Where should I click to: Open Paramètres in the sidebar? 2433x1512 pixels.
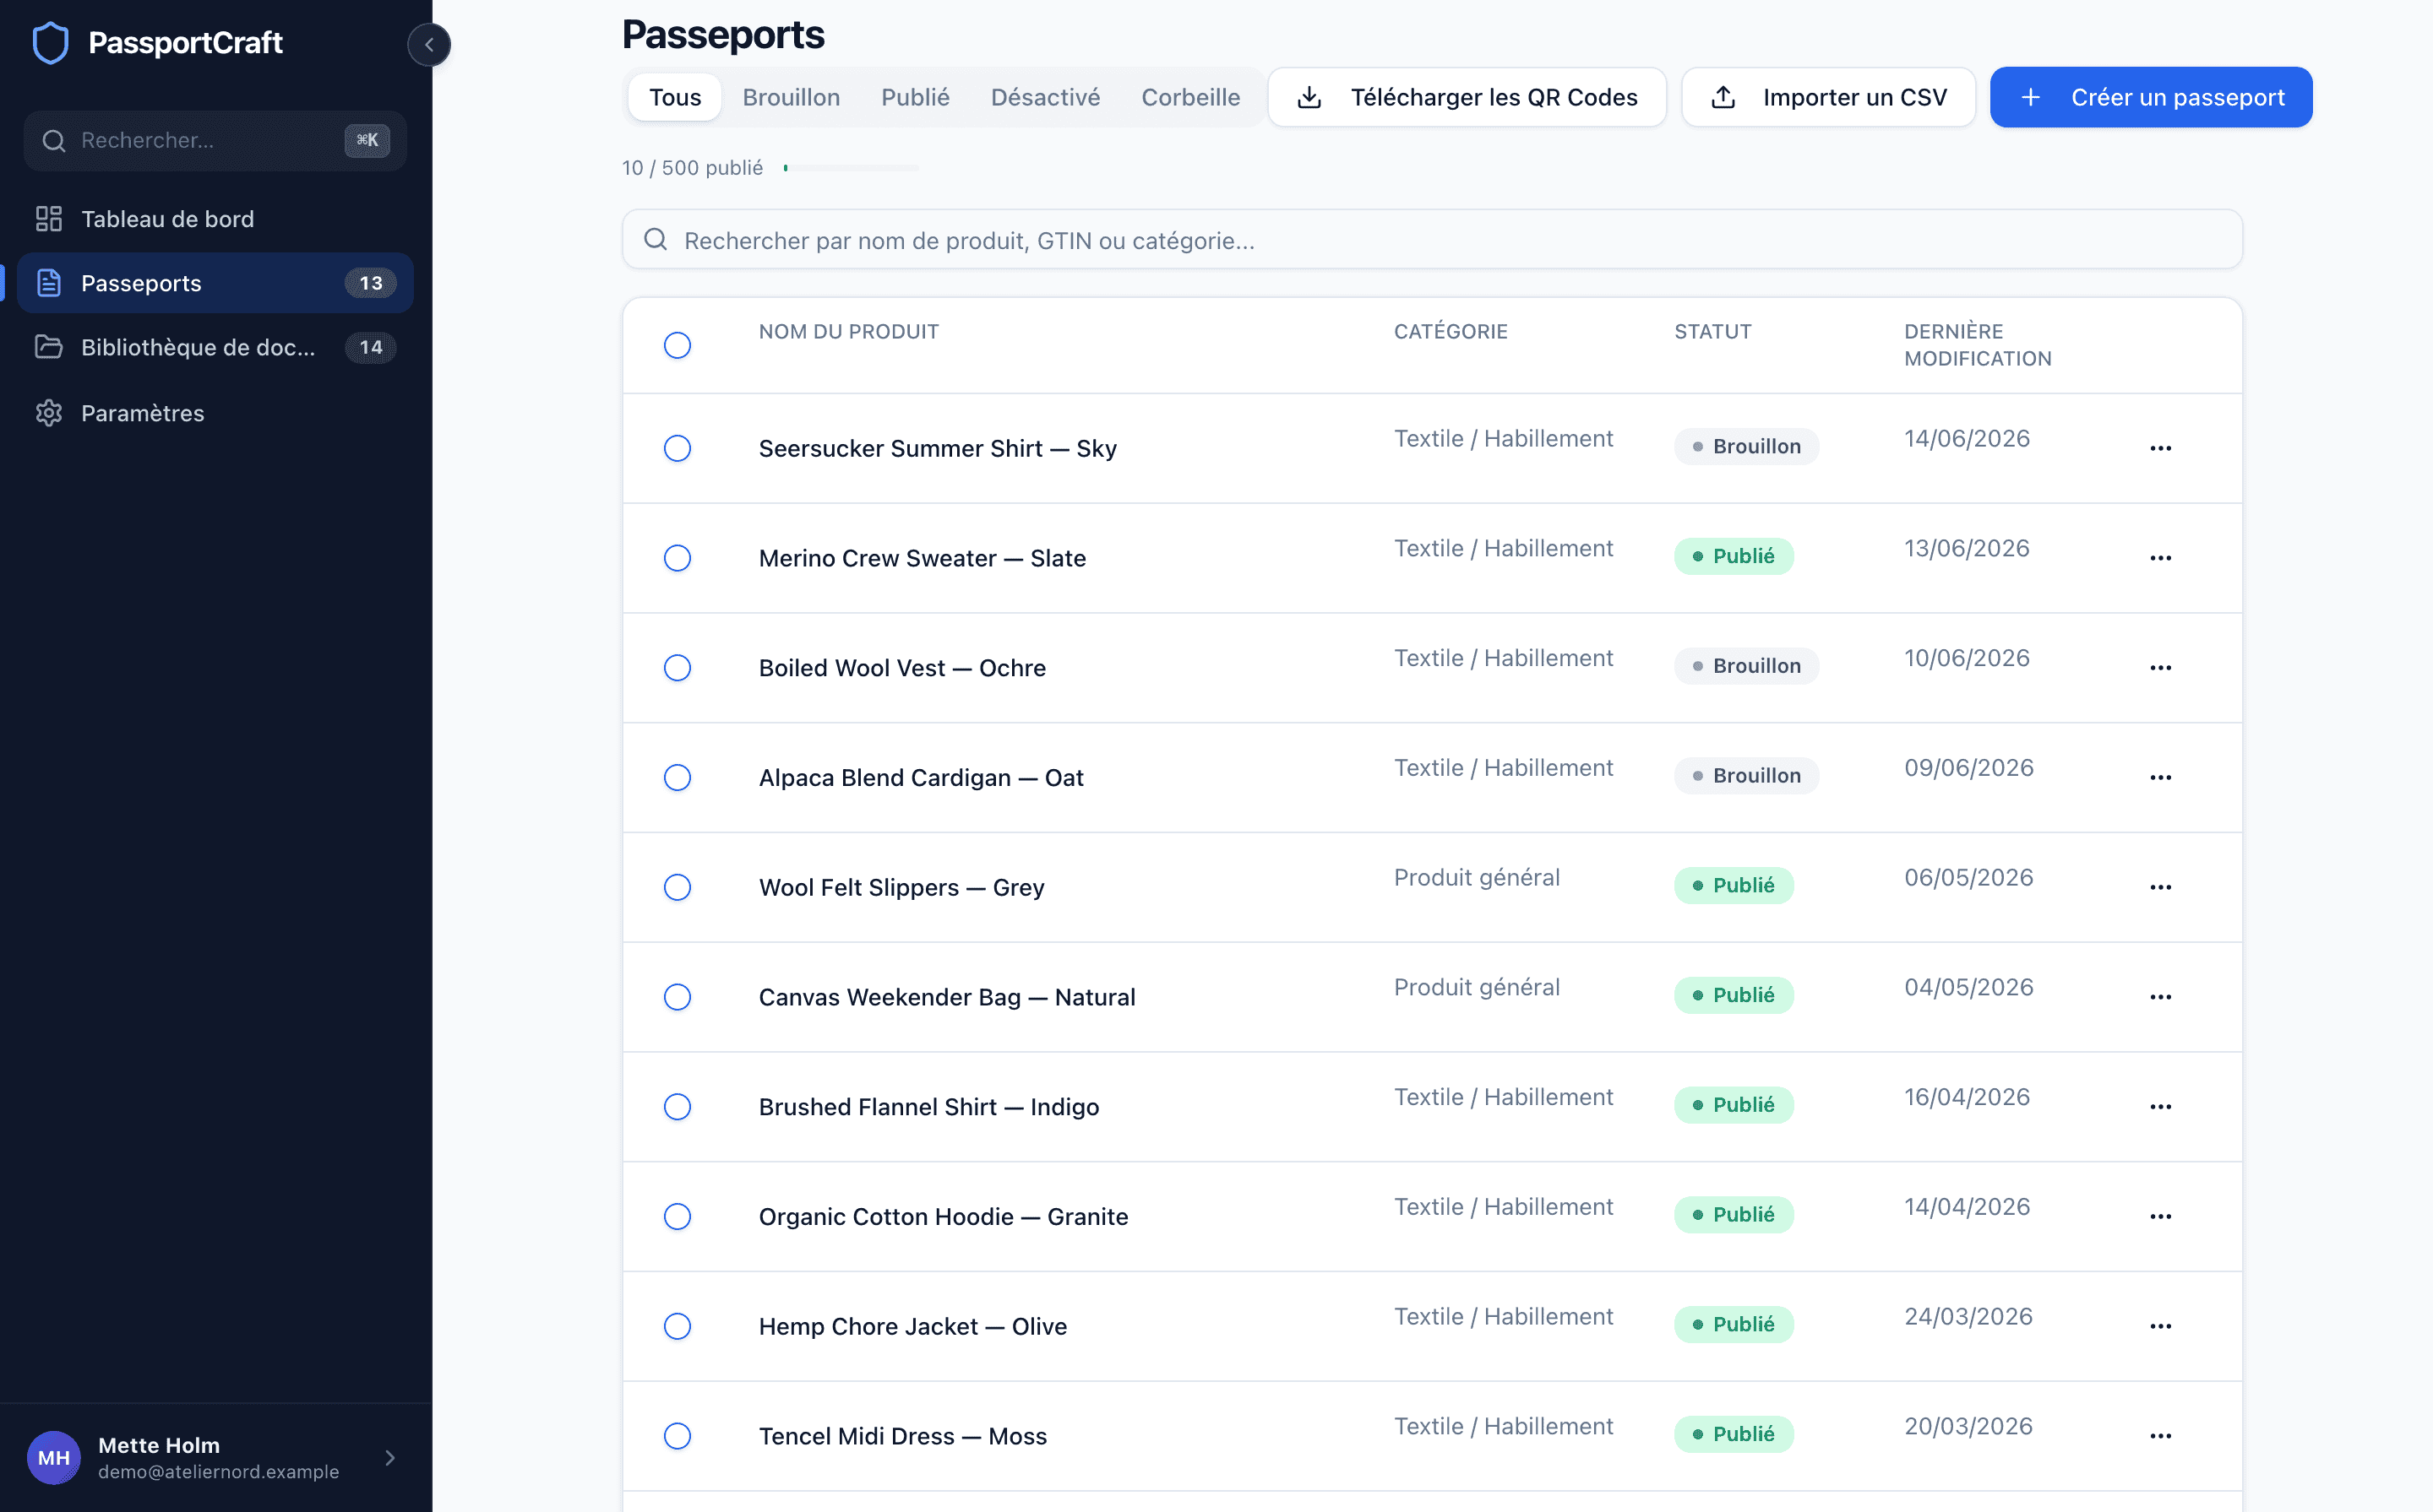pos(215,413)
